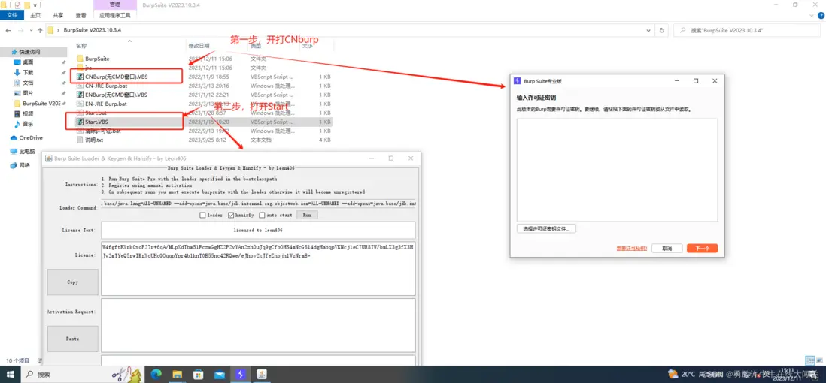Click the Loader Command field
This screenshot has height=383, width=826.
click(258, 203)
